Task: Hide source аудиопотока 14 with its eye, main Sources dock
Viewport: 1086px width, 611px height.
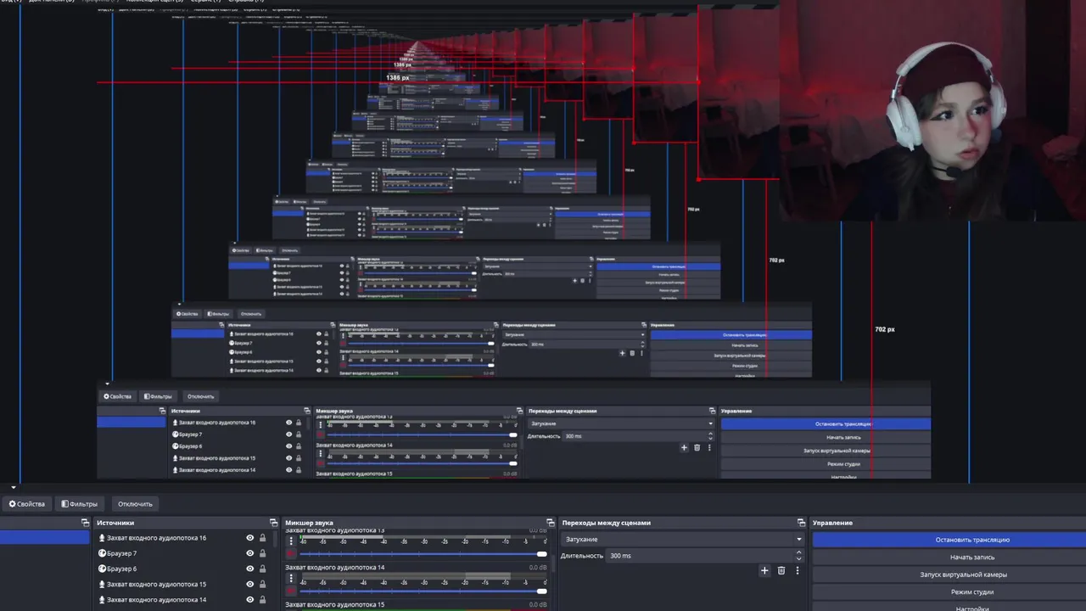Action: coord(250,600)
